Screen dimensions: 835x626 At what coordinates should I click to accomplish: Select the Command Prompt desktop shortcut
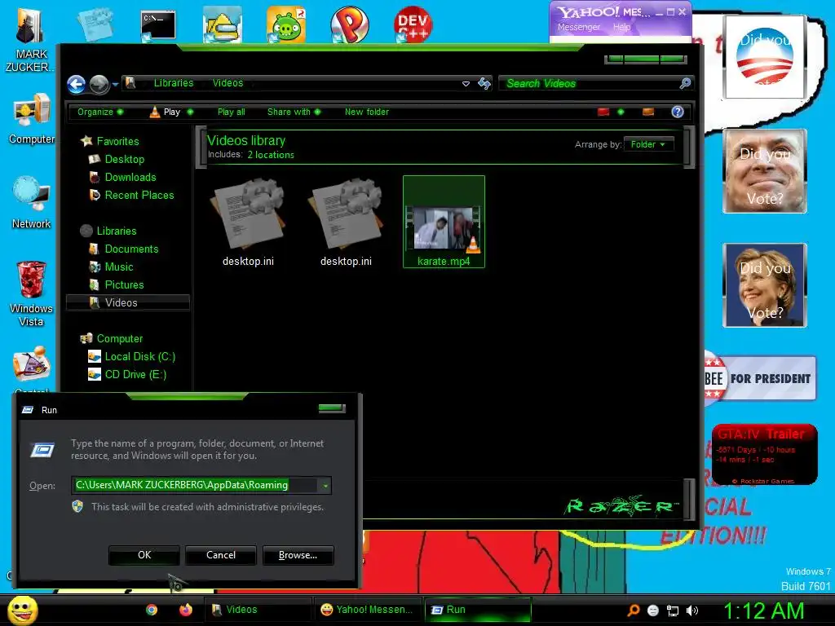click(158, 25)
